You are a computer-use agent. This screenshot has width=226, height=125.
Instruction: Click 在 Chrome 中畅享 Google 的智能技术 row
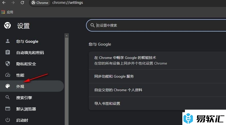point(157,60)
